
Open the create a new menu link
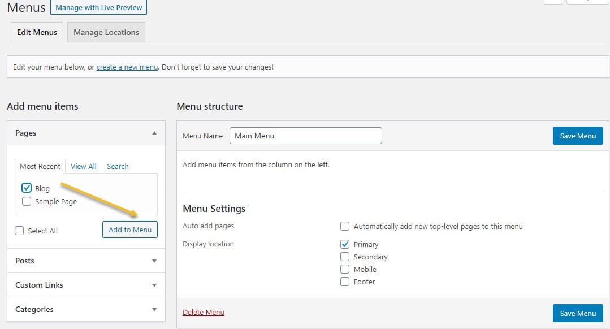(127, 67)
